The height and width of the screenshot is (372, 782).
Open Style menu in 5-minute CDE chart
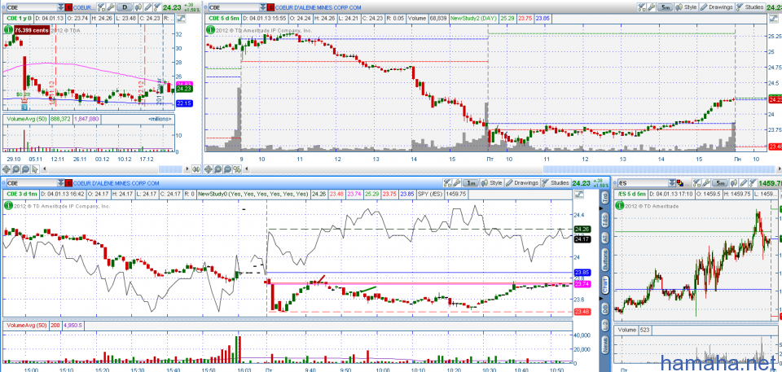click(x=686, y=7)
